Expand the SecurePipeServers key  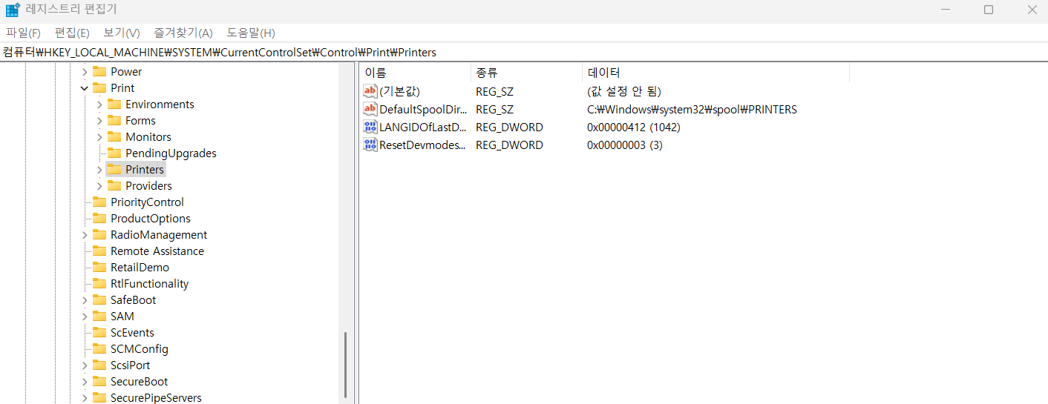pyautogui.click(x=85, y=398)
